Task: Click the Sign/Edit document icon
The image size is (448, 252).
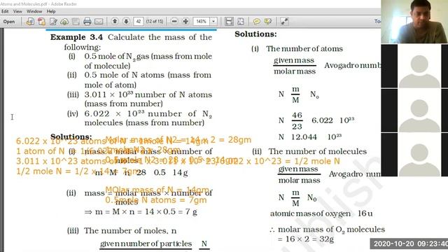Action: [x=53, y=22]
